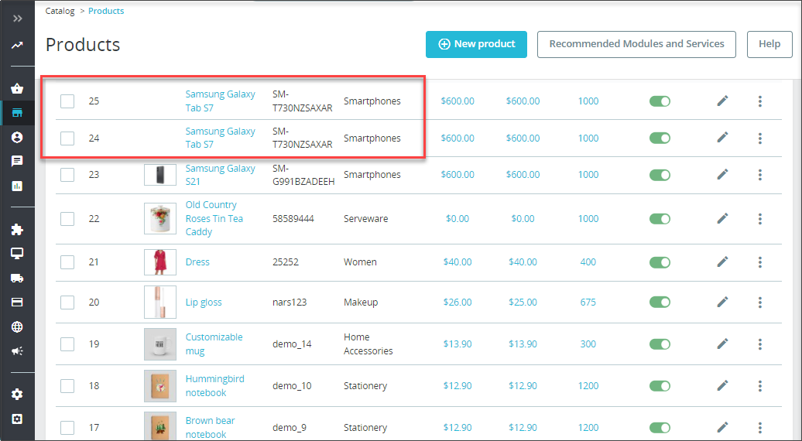Select checkbox for product 25

click(x=67, y=101)
